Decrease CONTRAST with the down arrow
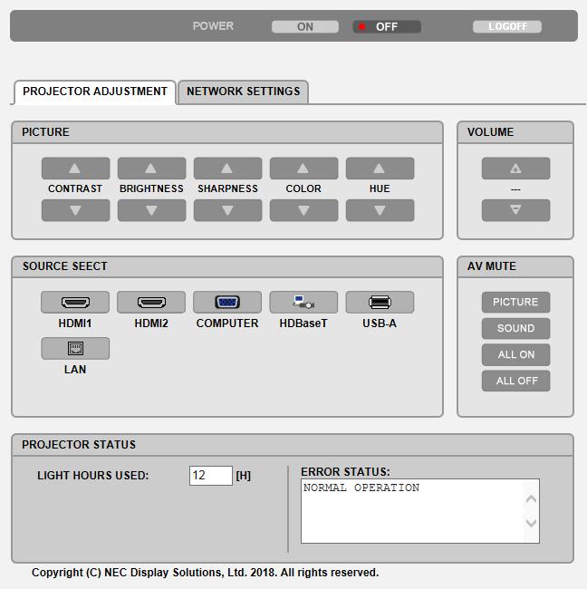Screen dimensions: 587x589 coord(75,210)
